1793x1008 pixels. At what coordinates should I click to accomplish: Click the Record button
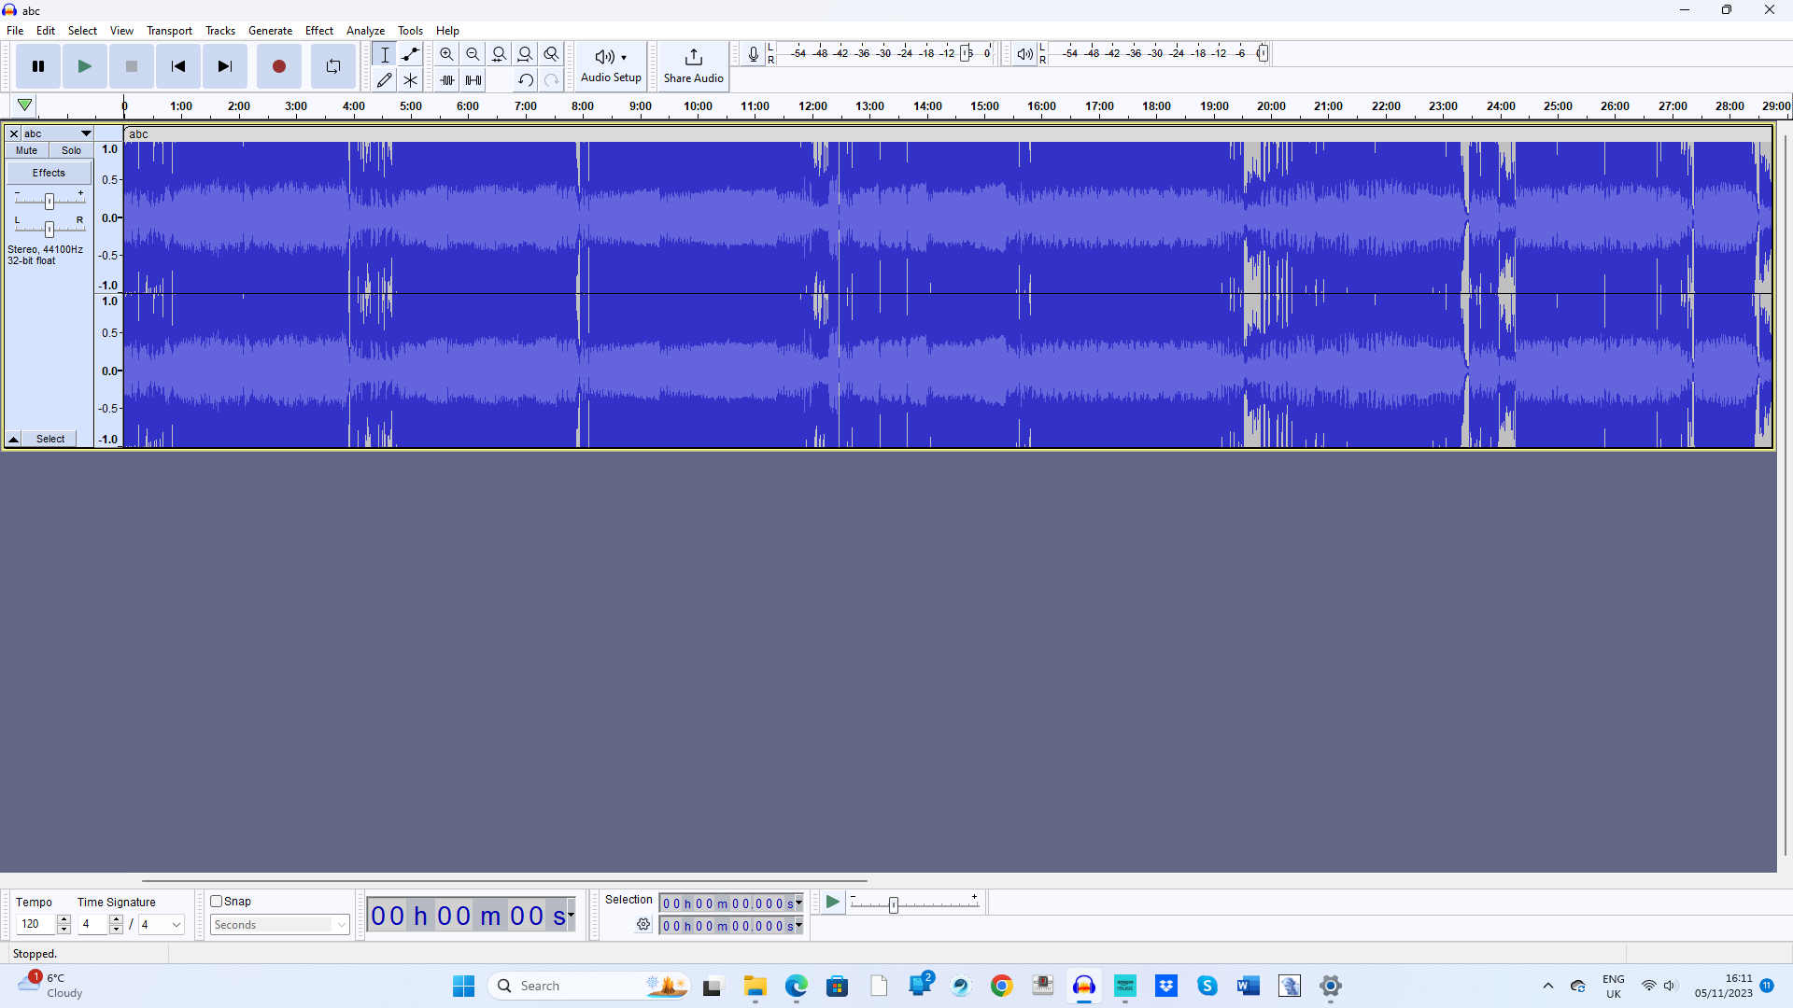point(278,66)
